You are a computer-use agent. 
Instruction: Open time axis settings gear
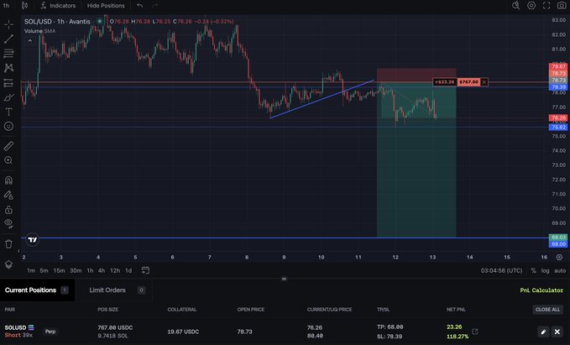(x=559, y=257)
